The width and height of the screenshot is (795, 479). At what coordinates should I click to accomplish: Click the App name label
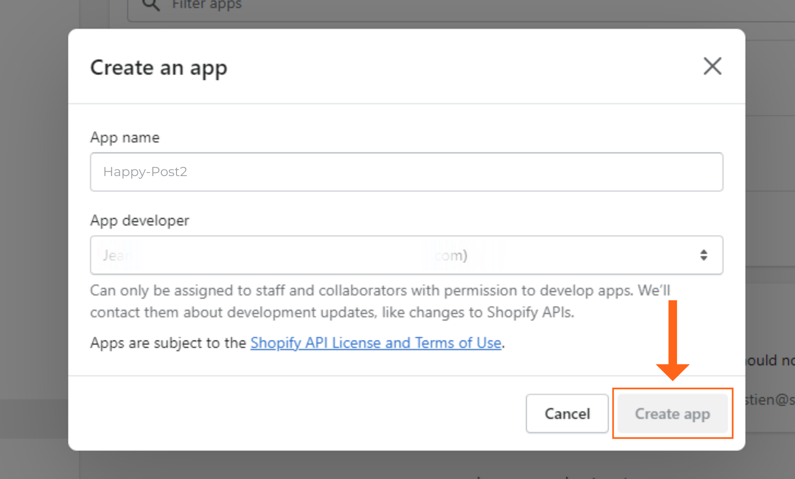click(125, 137)
